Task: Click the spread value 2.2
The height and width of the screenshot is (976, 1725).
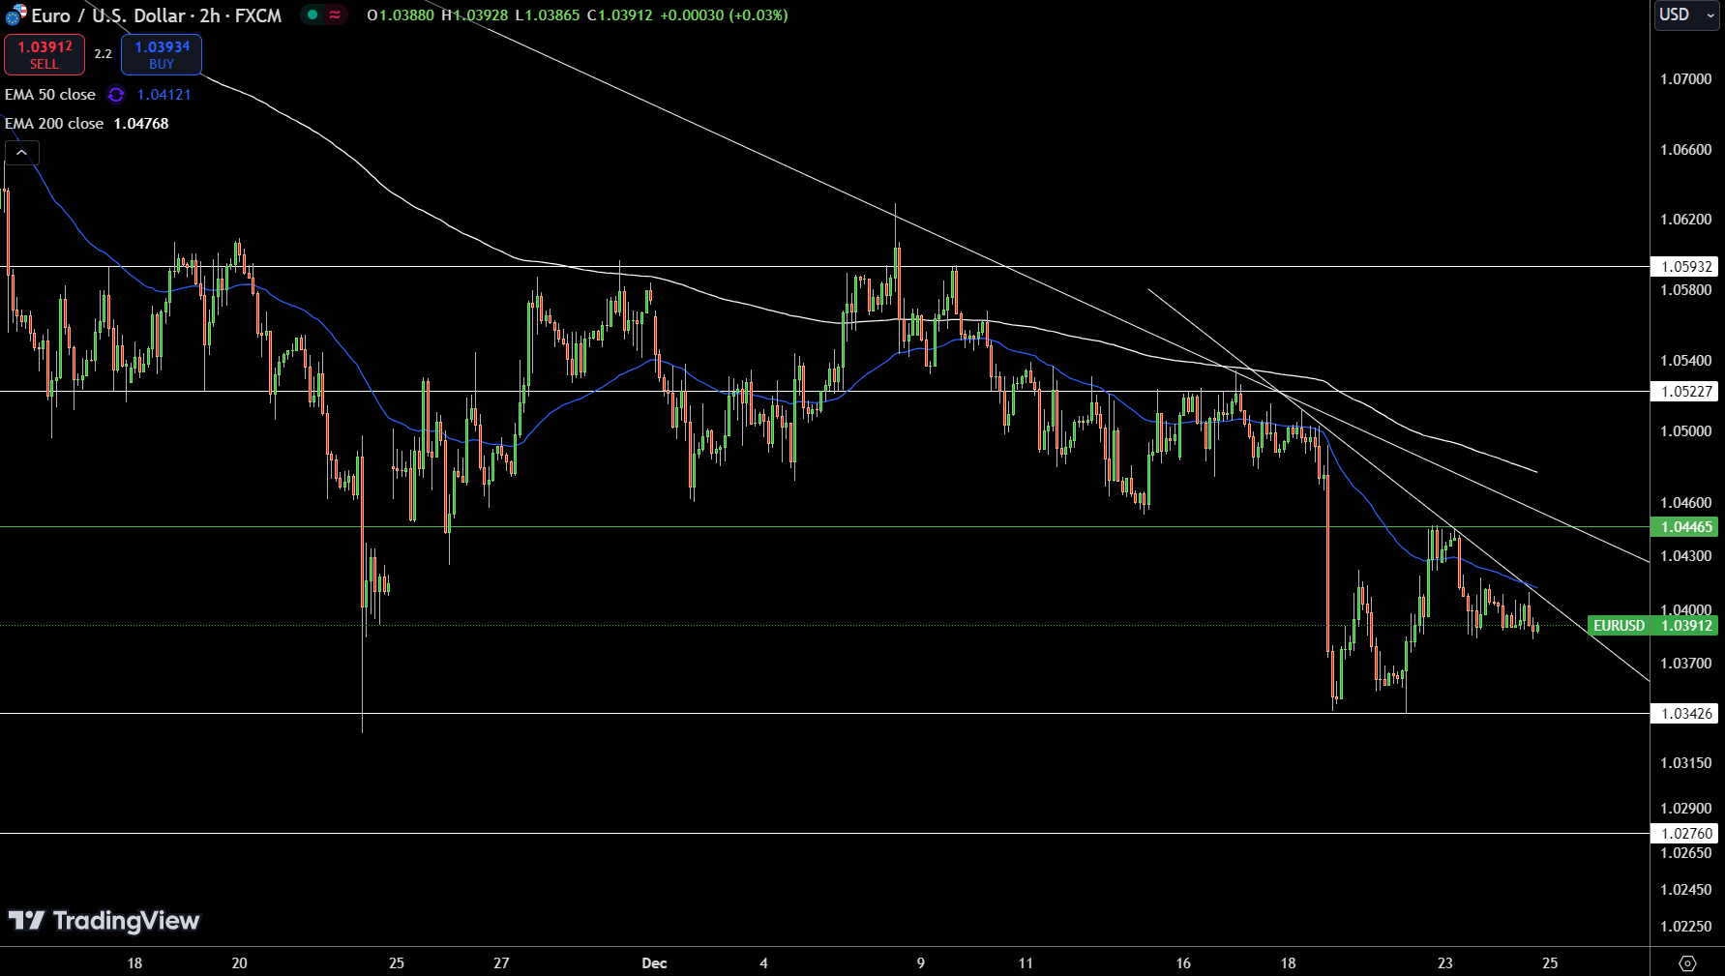Action: [x=103, y=54]
